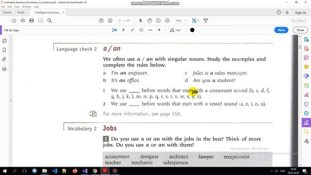311x175 pixels.
Task: Expand the left navigation pane
Action: 11,101
